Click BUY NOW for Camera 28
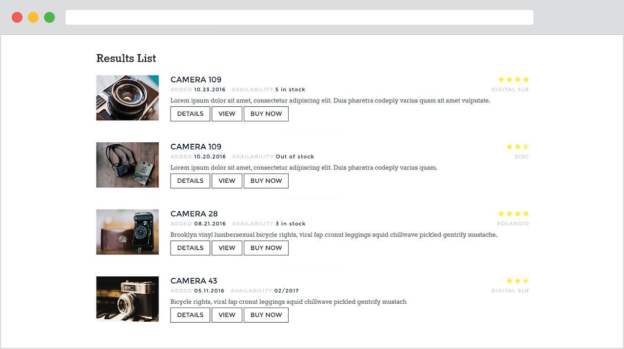Image resolution: width=624 pixels, height=349 pixels. coord(266,248)
